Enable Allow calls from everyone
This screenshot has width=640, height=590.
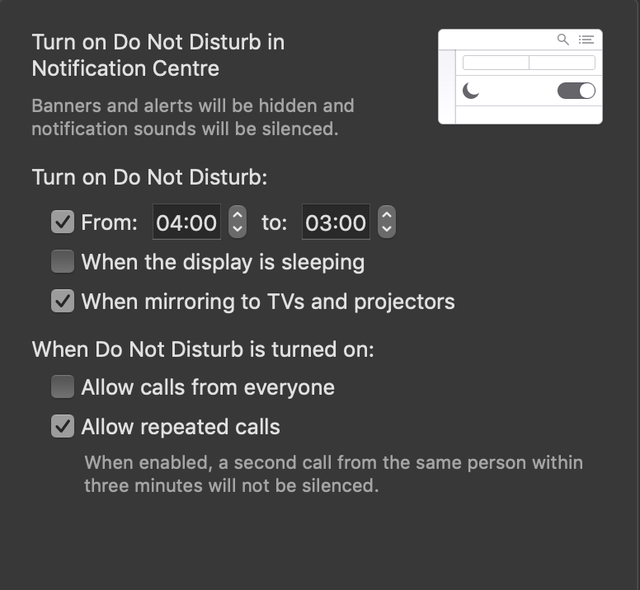click(63, 387)
